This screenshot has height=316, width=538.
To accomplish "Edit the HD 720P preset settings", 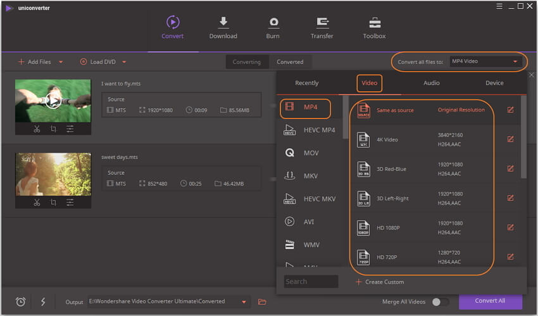I will click(x=511, y=256).
